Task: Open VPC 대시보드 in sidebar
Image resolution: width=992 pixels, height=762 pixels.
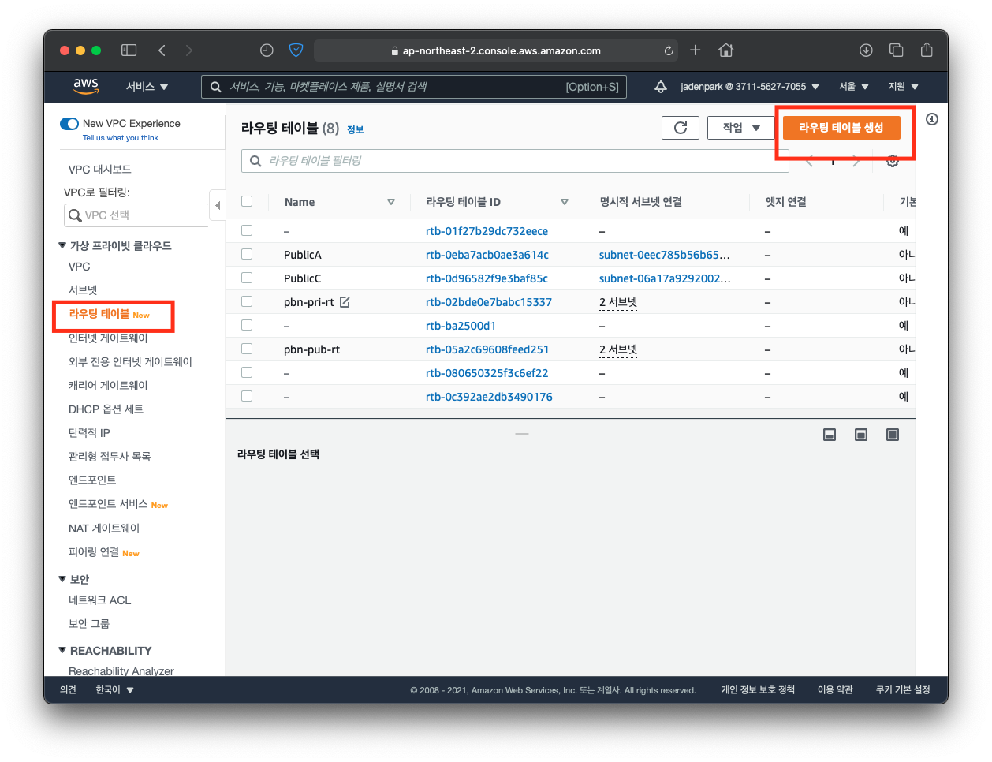Action: [100, 170]
